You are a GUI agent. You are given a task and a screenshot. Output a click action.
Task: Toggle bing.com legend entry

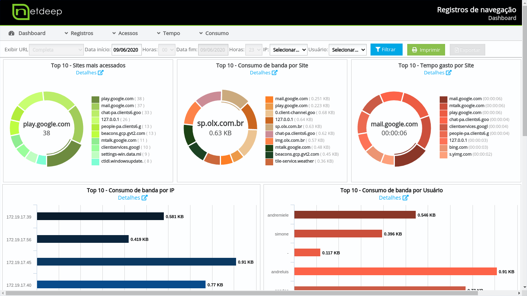click(458, 147)
